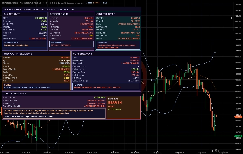This screenshot has height=154, width=243.
Task: Select the Bollinger Market and Trend Intelligence Panel legend title
Action: (x=19, y=3)
